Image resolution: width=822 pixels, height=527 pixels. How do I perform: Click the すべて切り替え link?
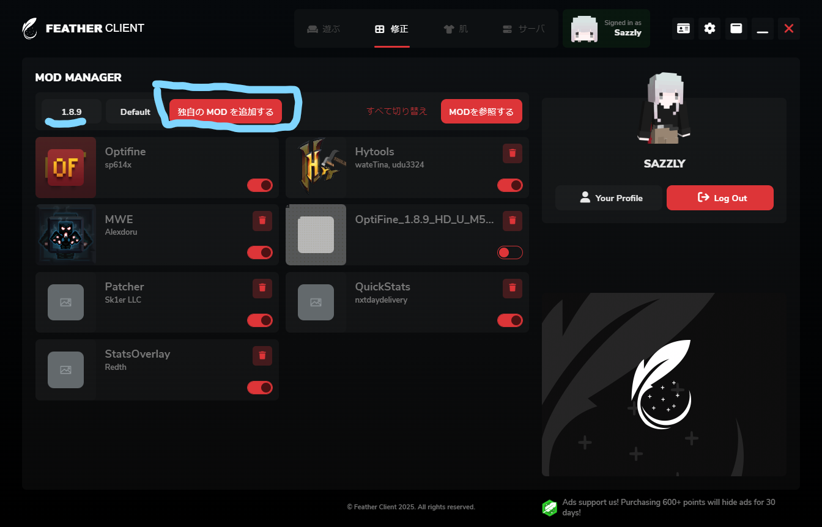(397, 111)
